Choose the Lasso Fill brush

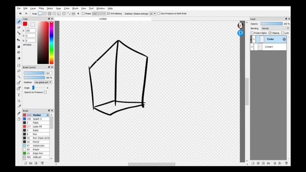click(x=36, y=127)
